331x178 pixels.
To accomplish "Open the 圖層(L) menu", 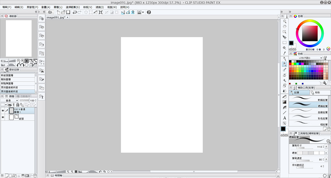I will click(x=58, y=7).
